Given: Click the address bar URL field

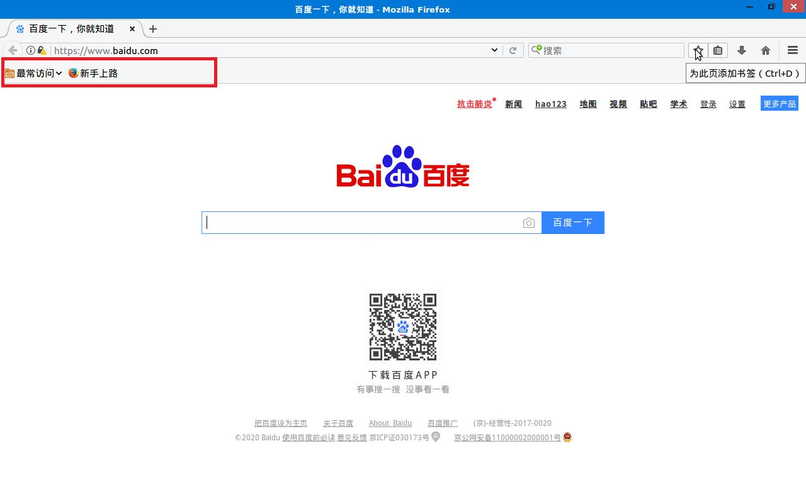Looking at the screenshot, I should (271, 50).
